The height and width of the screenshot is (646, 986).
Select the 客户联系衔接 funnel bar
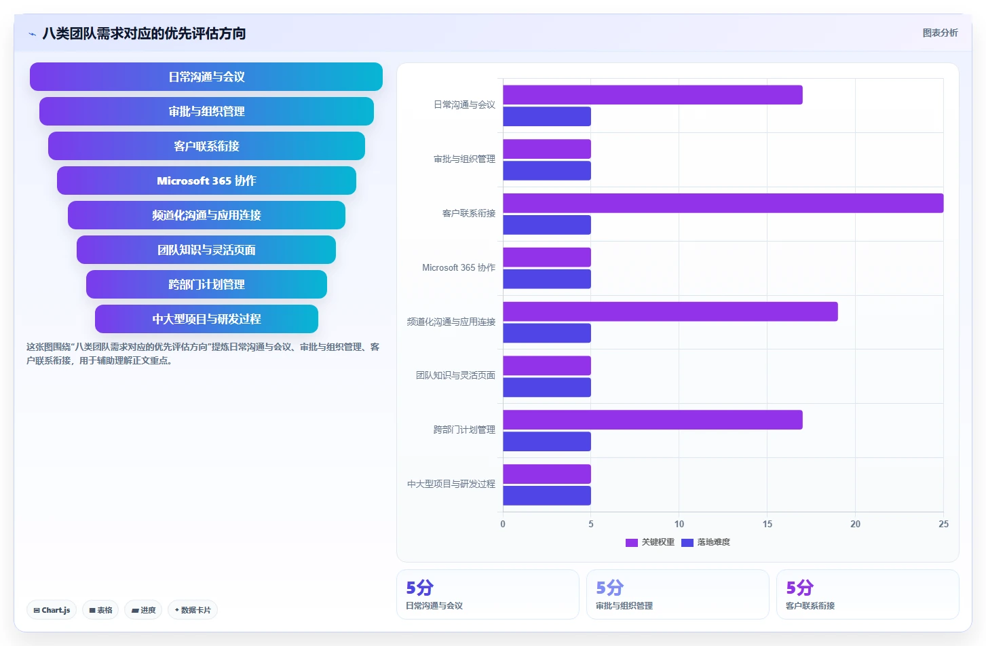pyautogui.click(x=206, y=146)
